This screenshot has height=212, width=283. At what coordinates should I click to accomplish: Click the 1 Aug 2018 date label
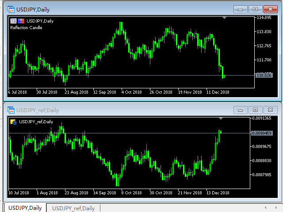click(47, 193)
